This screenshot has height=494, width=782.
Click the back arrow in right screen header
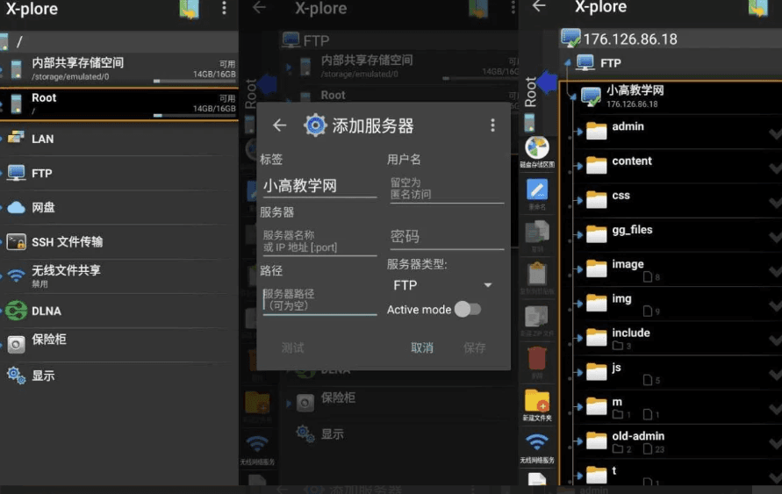point(539,6)
